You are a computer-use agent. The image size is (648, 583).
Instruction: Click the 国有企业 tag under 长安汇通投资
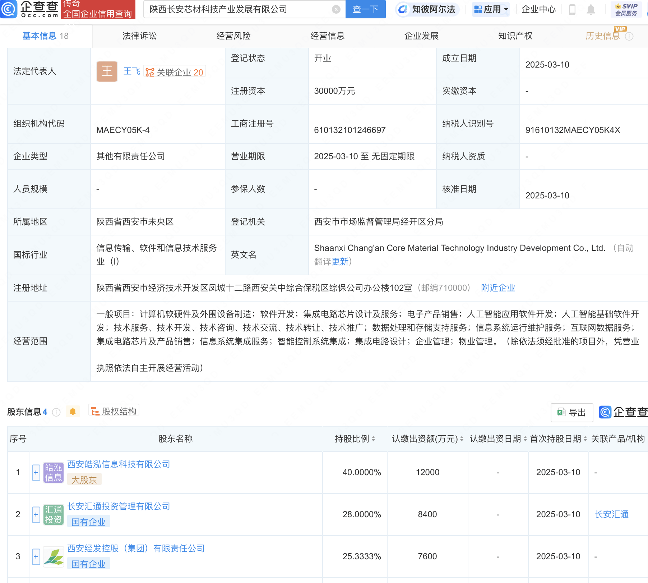click(88, 522)
